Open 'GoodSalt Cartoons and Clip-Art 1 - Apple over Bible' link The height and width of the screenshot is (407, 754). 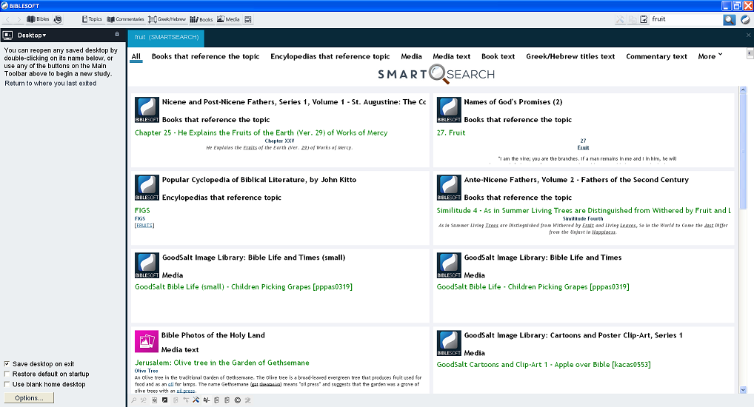(x=544, y=365)
